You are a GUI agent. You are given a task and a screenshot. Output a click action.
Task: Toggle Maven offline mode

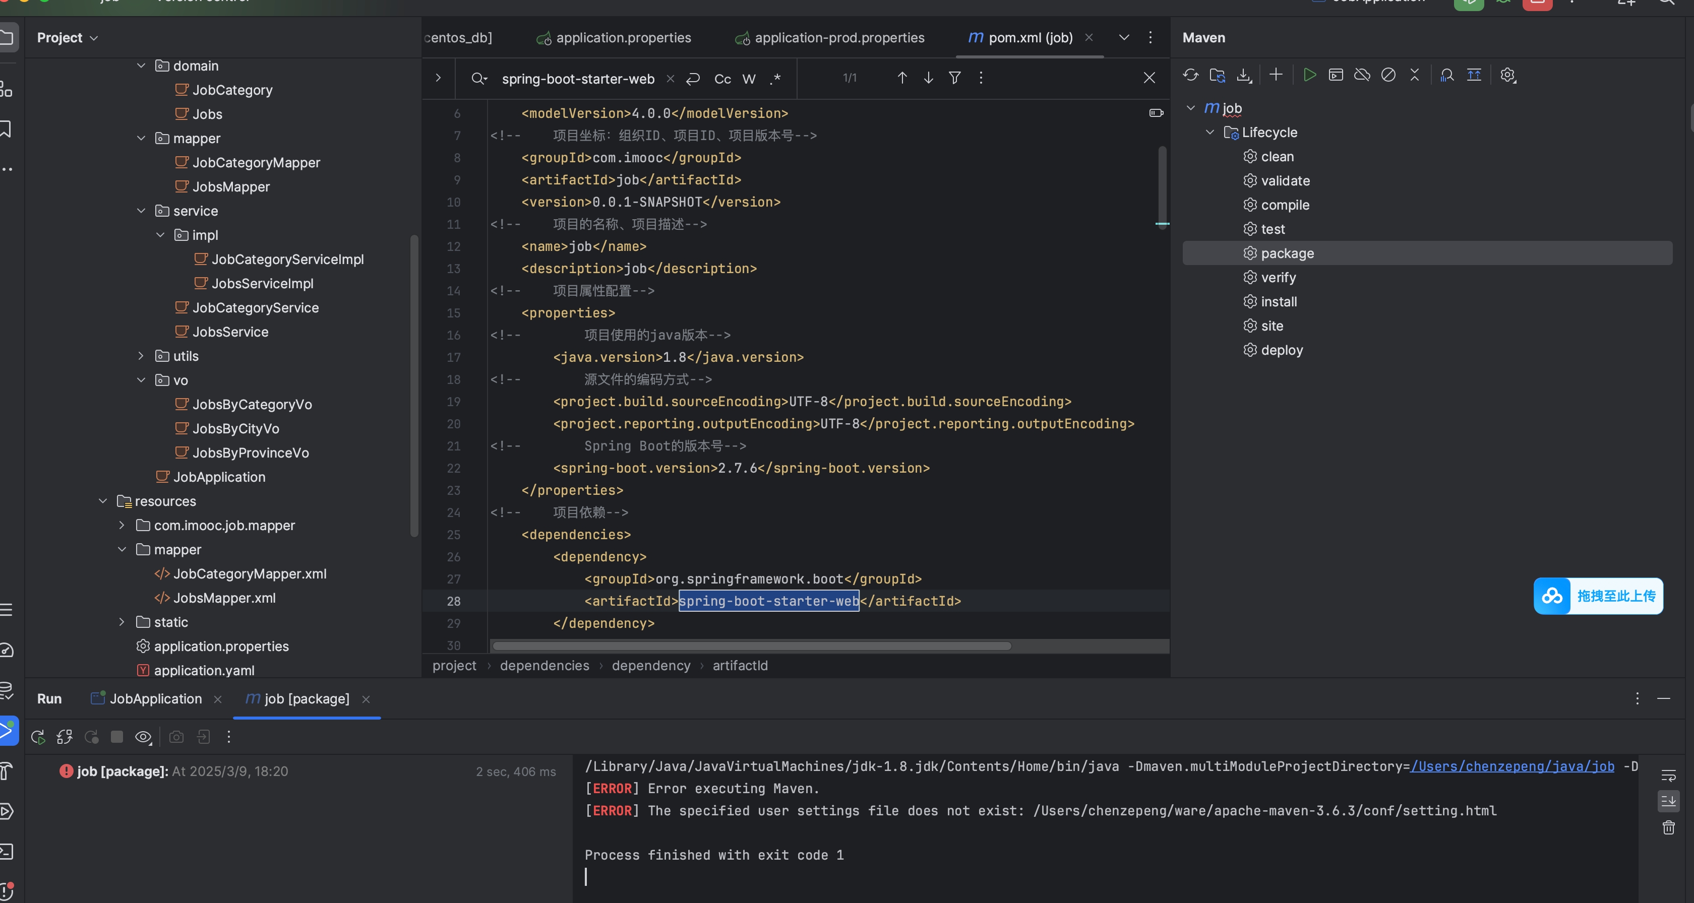click(x=1362, y=75)
